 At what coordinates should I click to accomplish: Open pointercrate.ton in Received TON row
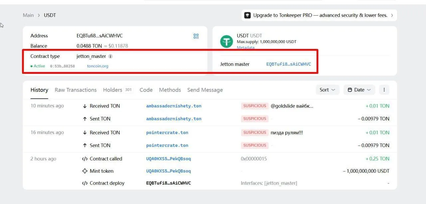(x=167, y=132)
